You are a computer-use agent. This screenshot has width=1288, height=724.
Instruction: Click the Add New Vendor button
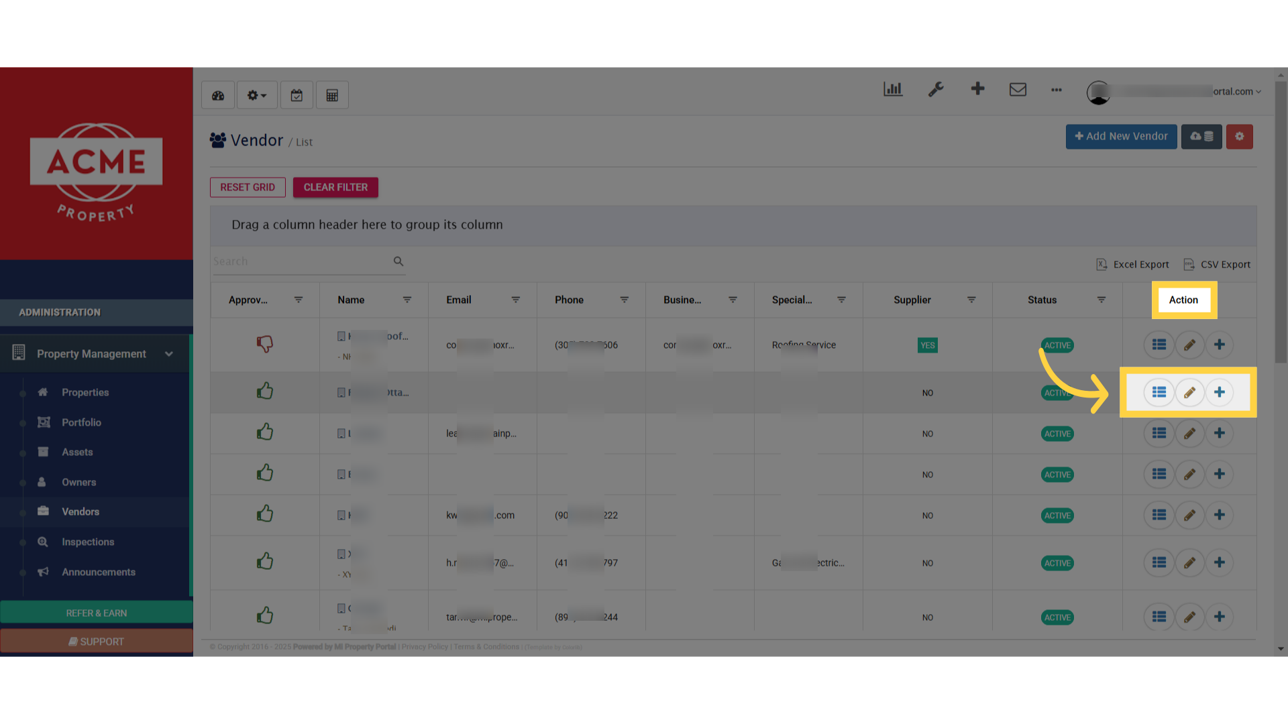[1121, 136]
